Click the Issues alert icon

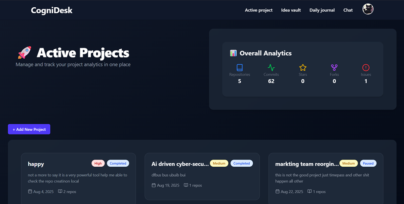[x=366, y=68]
